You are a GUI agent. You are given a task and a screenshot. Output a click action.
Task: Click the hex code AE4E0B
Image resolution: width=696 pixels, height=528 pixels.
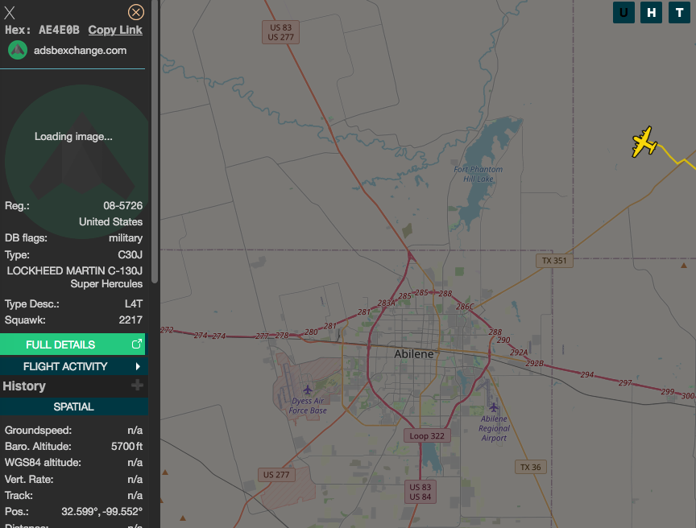(x=59, y=30)
